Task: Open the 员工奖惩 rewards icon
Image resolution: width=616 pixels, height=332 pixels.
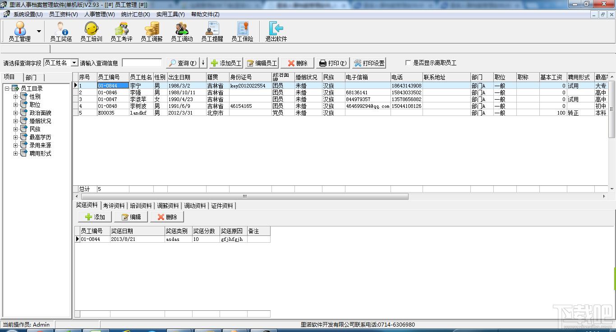Action: click(x=61, y=31)
